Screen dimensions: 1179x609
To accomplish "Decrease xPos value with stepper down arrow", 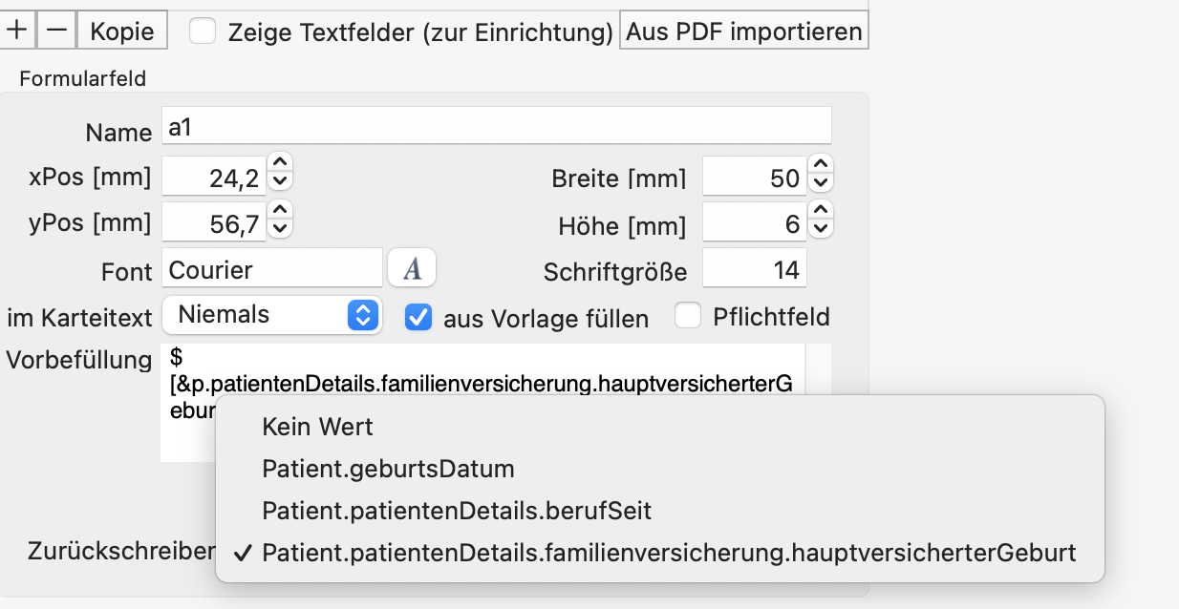I will tap(280, 180).
